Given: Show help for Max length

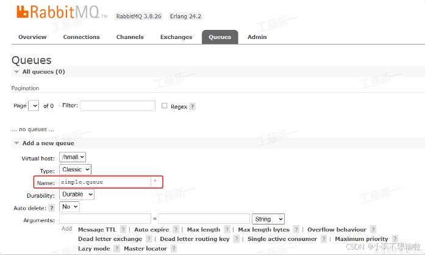Looking at the screenshot, I should pos(227,229).
